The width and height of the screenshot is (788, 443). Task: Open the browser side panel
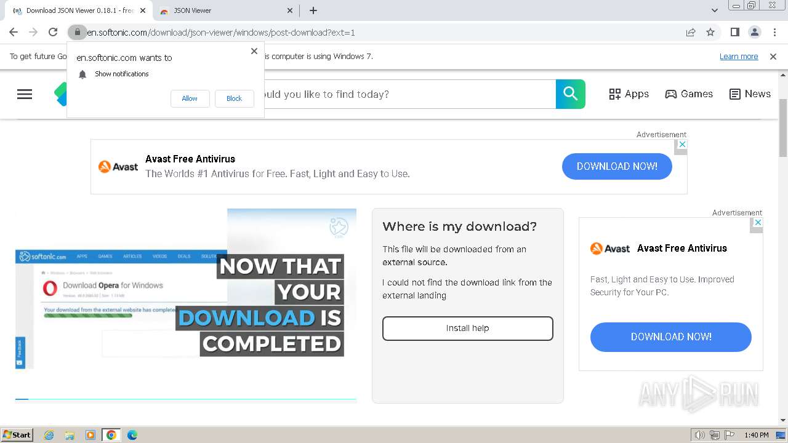734,32
